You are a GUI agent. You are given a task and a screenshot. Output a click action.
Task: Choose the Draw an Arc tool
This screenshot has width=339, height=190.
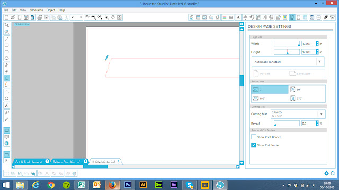coord(7,91)
